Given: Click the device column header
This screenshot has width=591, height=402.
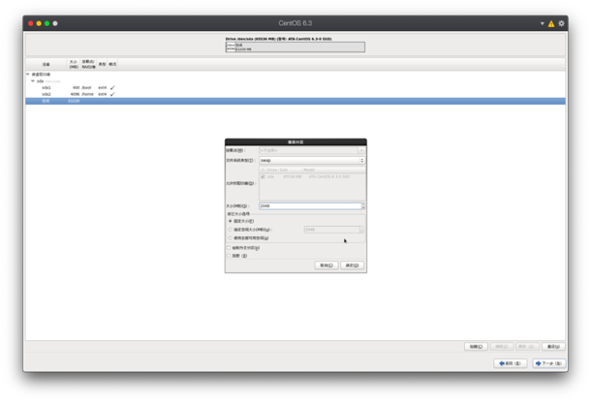Looking at the screenshot, I should [x=46, y=65].
